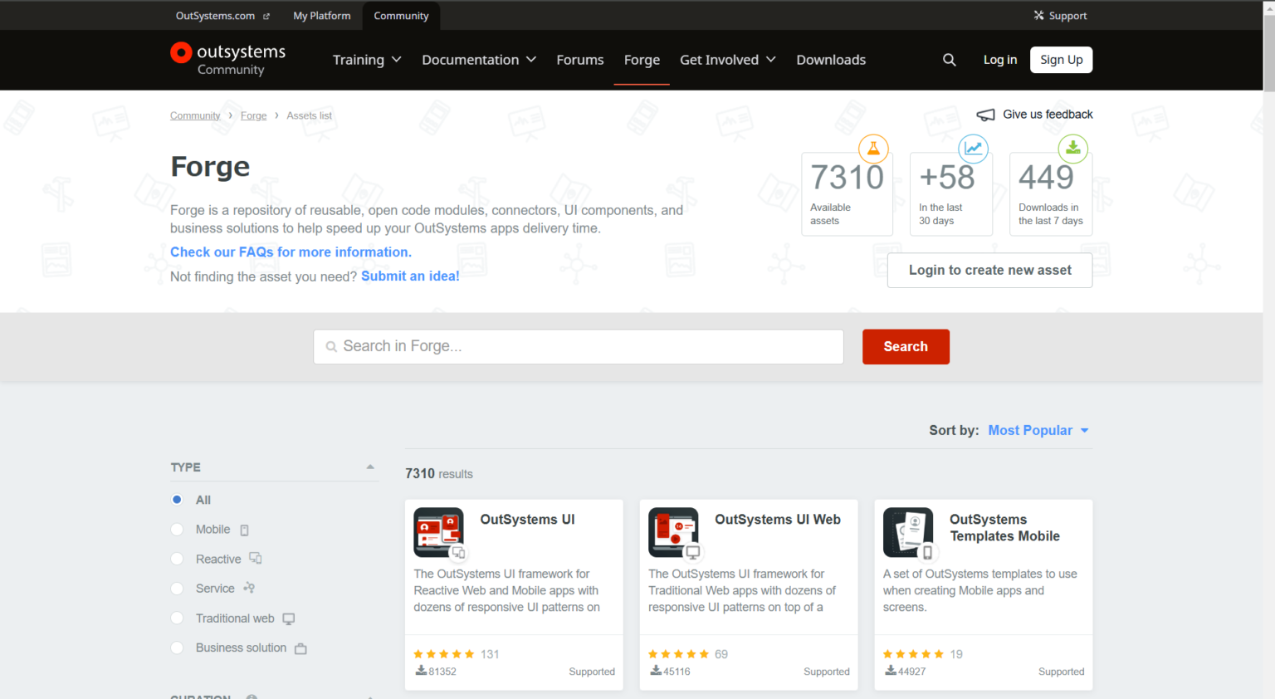
Task: Go to the Forums menu item
Action: (579, 60)
